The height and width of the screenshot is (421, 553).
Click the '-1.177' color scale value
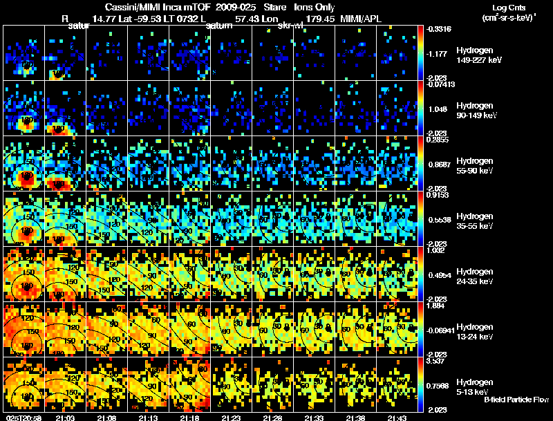pyautogui.click(x=437, y=54)
